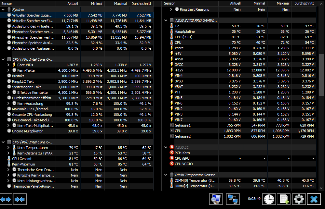Click the Vcore lightning bolt icon
The image size is (325, 209).
point(172,48)
